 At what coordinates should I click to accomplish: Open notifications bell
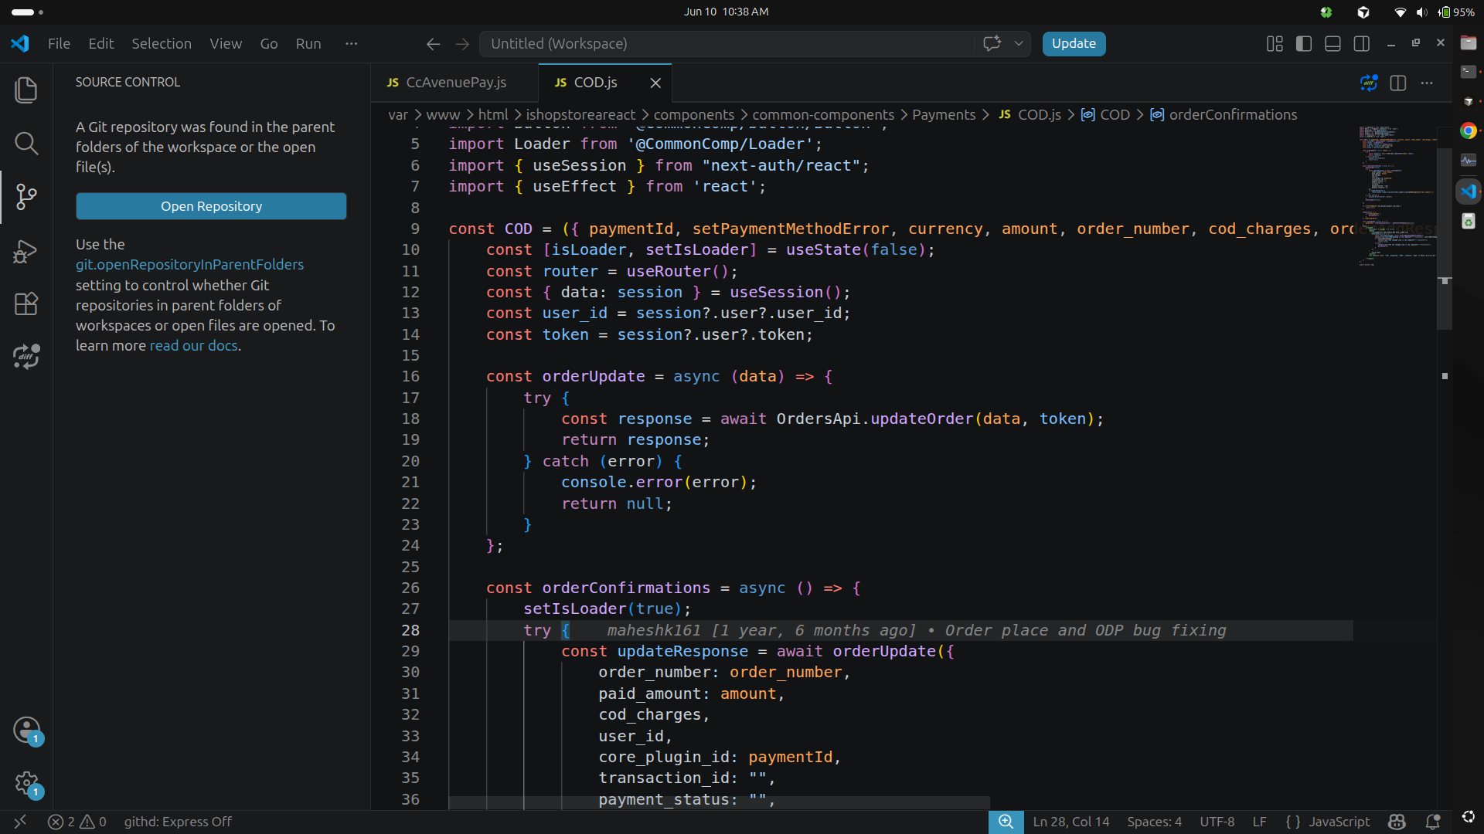(1433, 822)
